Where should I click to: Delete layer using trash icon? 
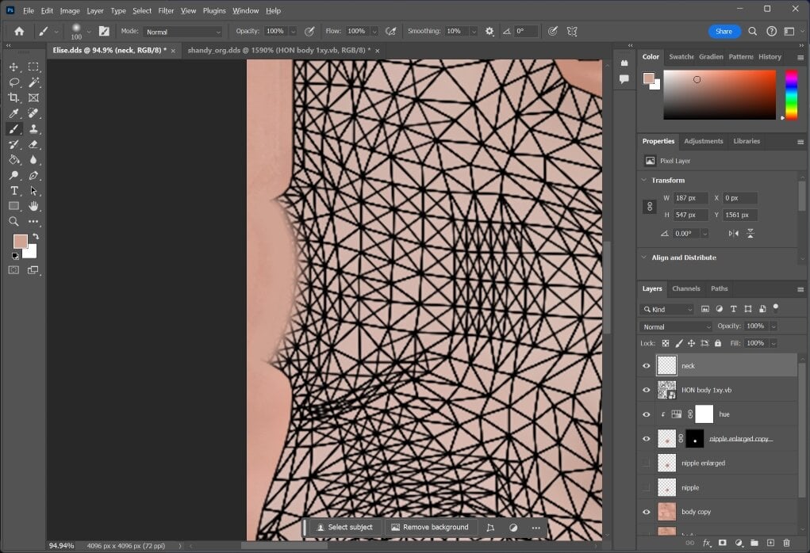[x=786, y=543]
